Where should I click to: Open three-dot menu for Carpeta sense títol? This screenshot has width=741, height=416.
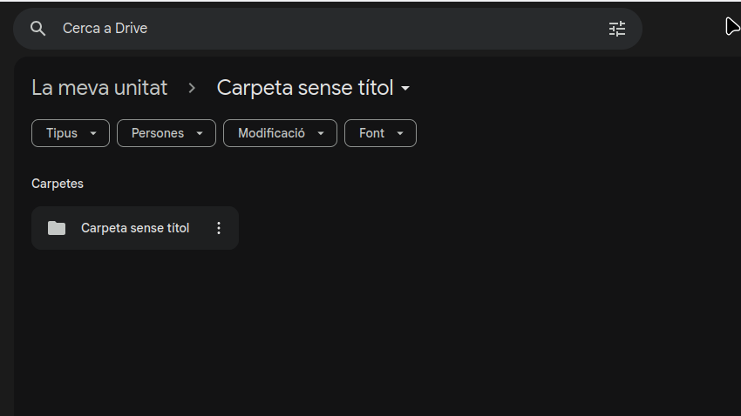(x=219, y=228)
